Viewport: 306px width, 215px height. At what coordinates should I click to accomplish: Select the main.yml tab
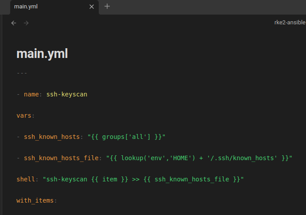point(54,7)
